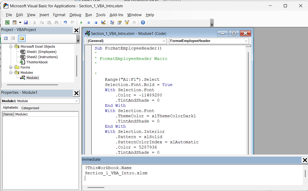308x191 pixels.
Task: Click the Project tree vertical scrollbar
Action: 77,66
